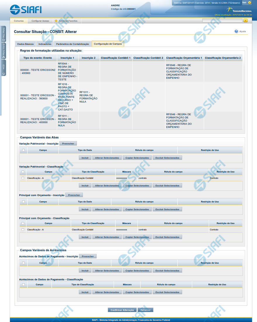Screen dimensions: 257x322
Task: Open the HOD sidebar tab
Action: click(x=4, y=69)
